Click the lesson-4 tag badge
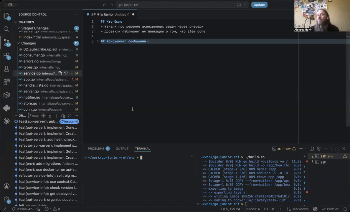Screen dimensions: 350x212 click(69, 122)
